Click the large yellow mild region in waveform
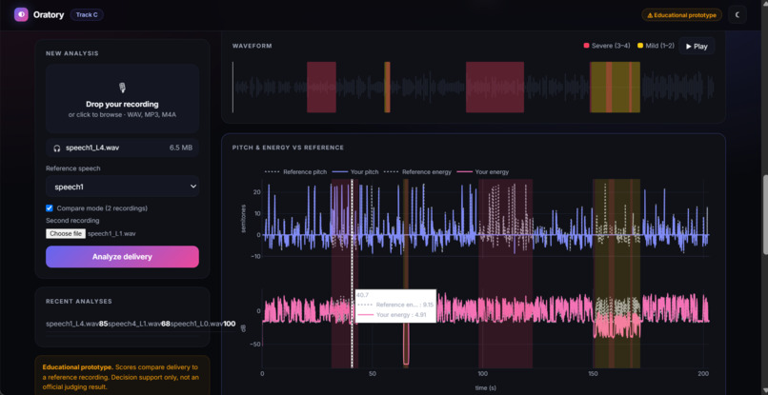 point(616,88)
